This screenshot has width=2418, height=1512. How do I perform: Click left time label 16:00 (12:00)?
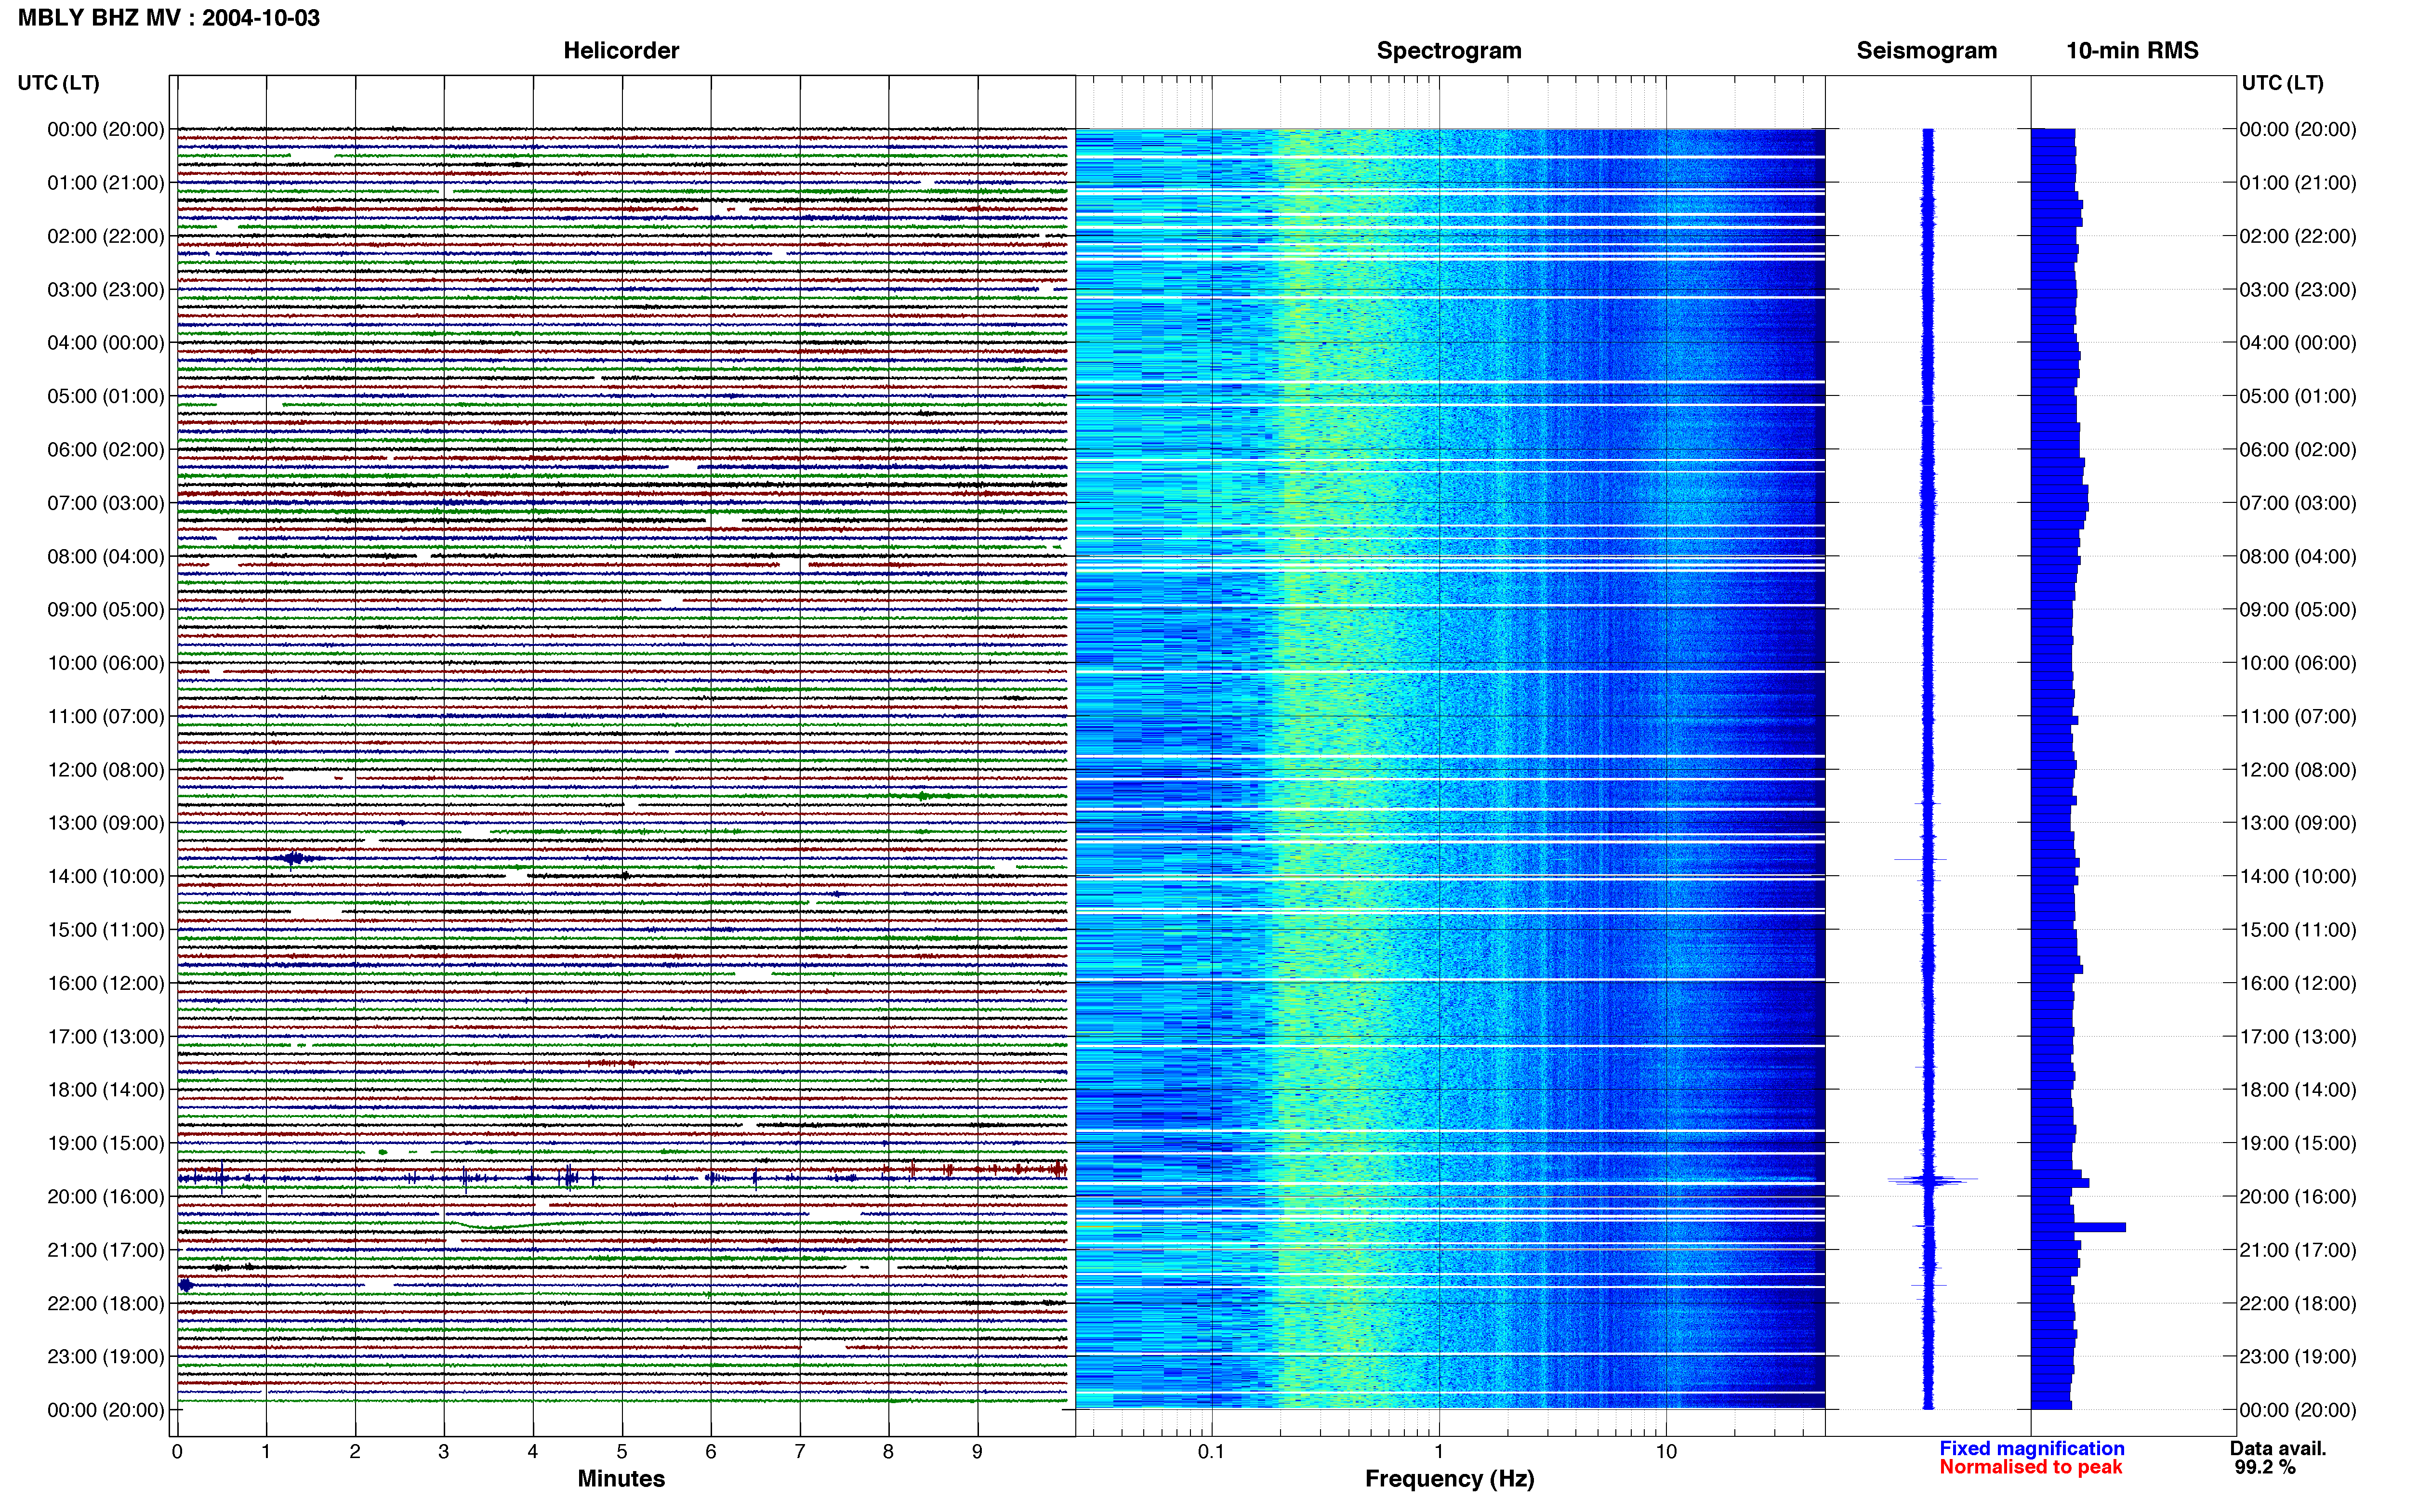(x=106, y=982)
